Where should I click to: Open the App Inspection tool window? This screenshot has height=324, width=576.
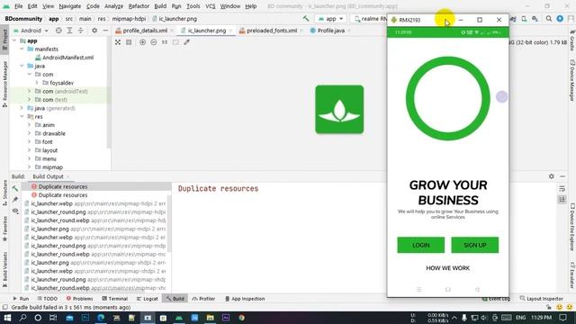(x=245, y=299)
